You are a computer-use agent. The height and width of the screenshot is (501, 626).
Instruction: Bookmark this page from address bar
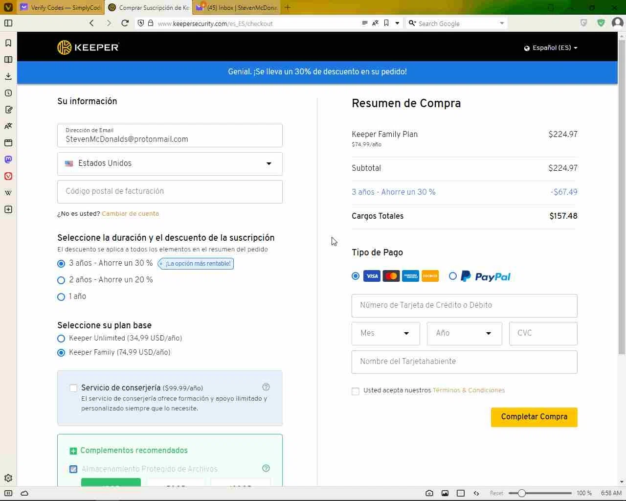tap(386, 23)
